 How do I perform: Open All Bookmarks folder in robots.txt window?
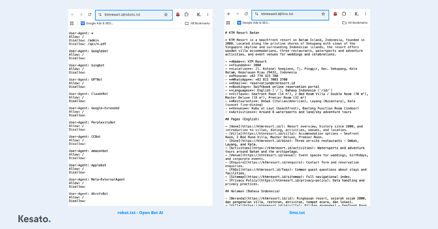[197, 23]
